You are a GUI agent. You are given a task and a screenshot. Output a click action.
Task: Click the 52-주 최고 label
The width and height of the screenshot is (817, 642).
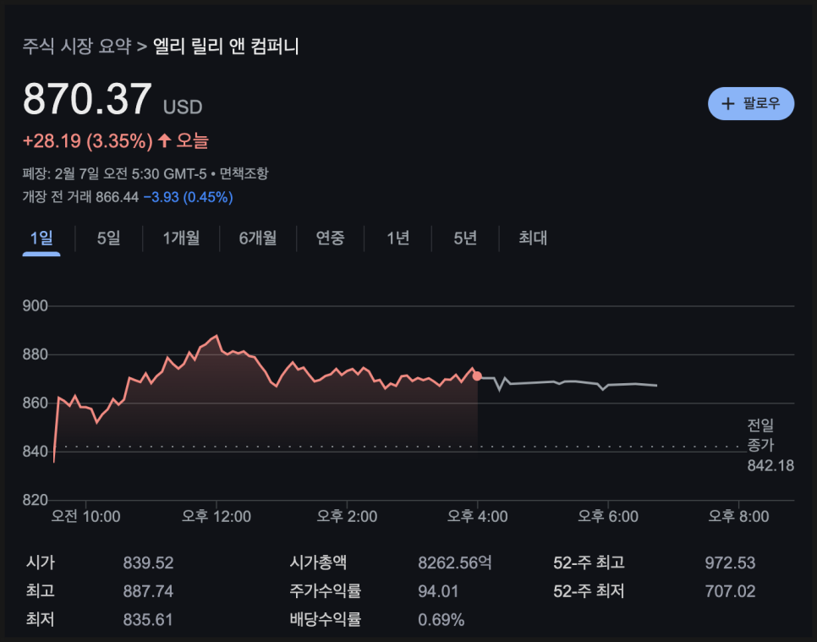[x=589, y=562]
